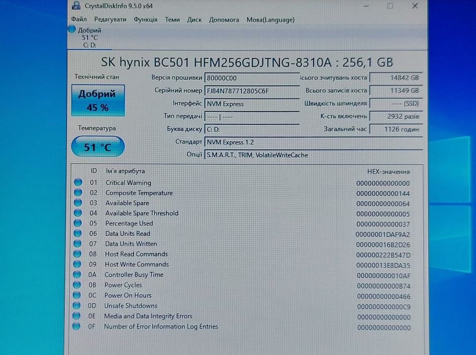
Task: Select the Percentage Used attribute name
Action: coord(129,223)
